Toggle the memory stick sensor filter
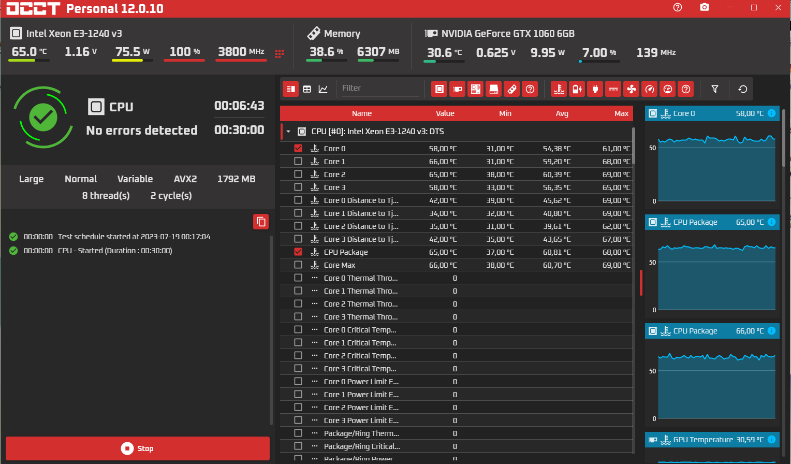This screenshot has width=791, height=464. 512,89
